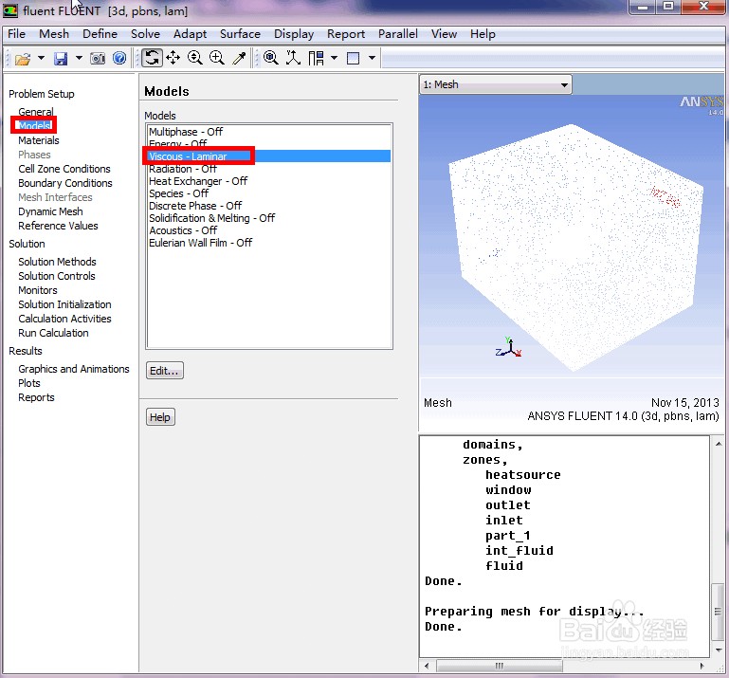Click the console horizontal scrollbar thumb
The height and width of the screenshot is (678, 729).
500,666
